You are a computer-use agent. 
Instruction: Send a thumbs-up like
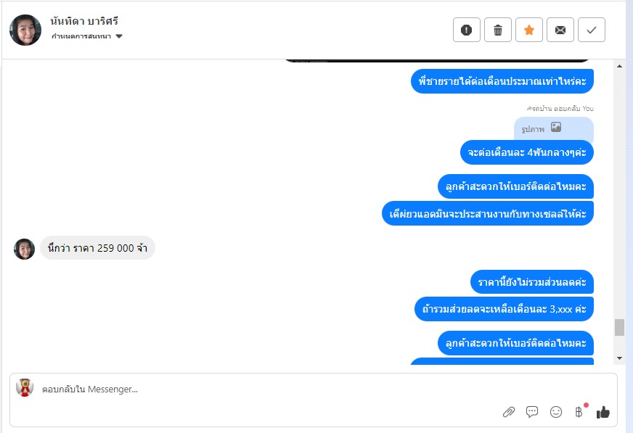tap(603, 412)
